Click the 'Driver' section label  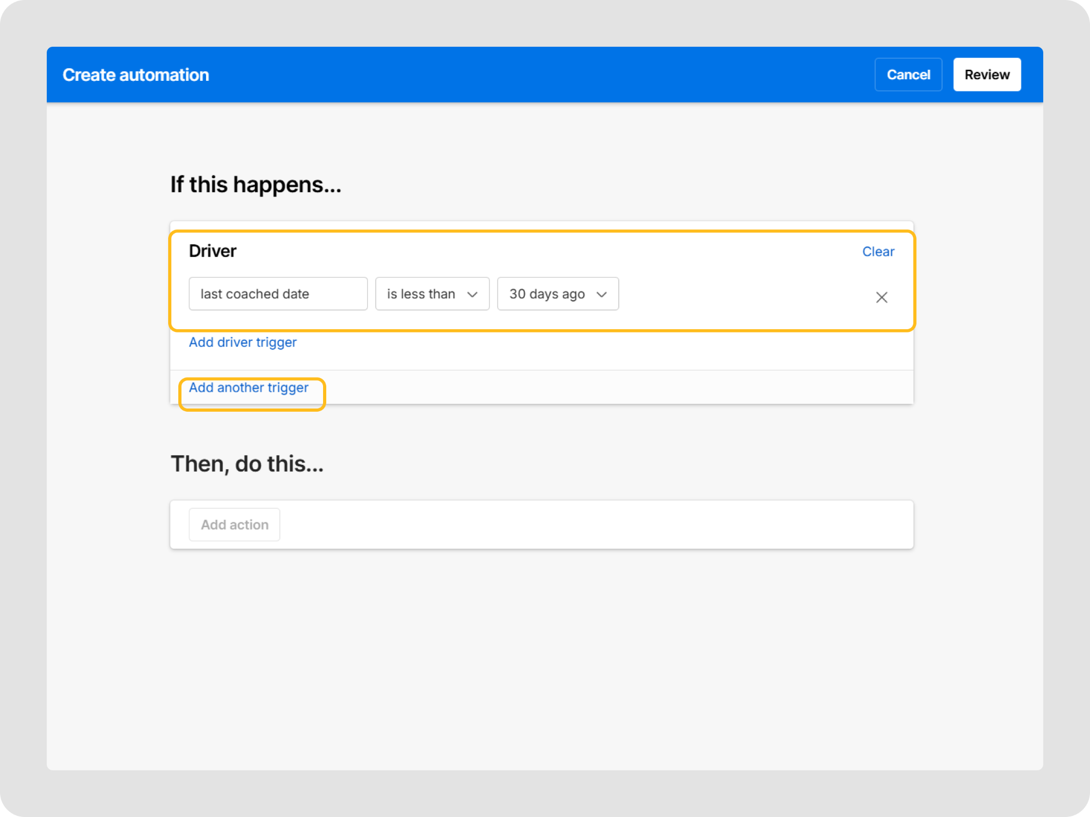(x=212, y=251)
